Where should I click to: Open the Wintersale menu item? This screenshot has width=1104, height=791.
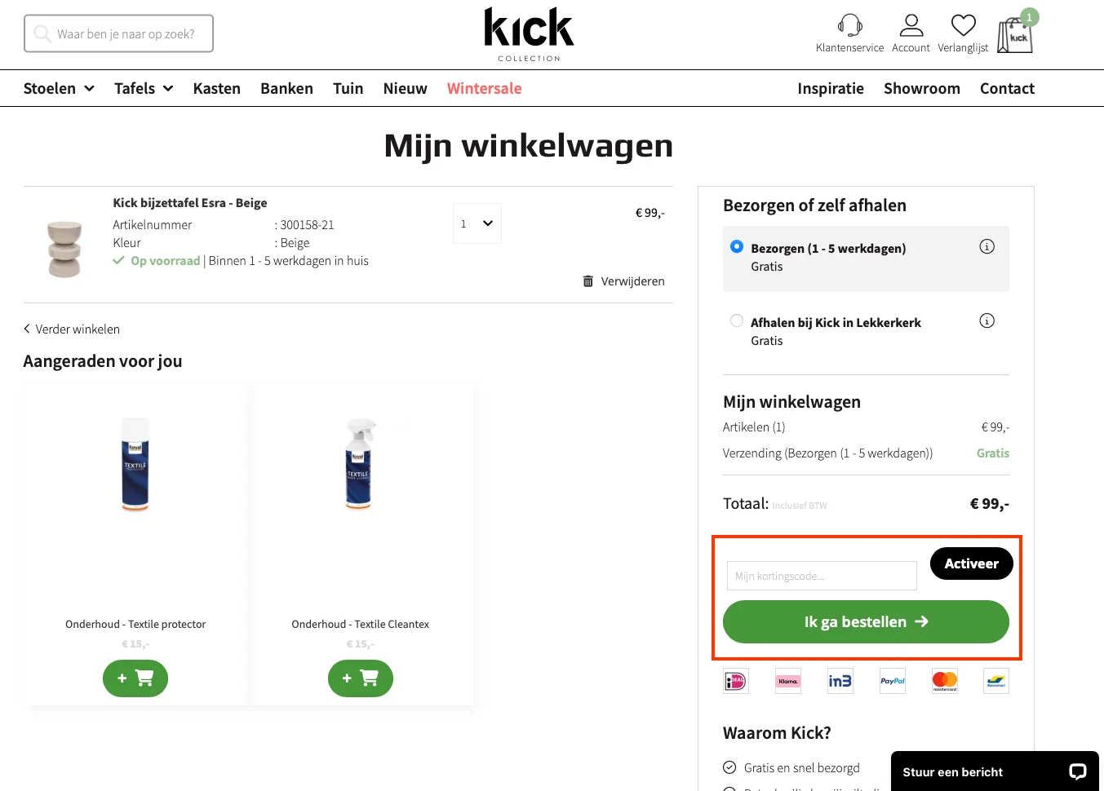pyautogui.click(x=484, y=88)
